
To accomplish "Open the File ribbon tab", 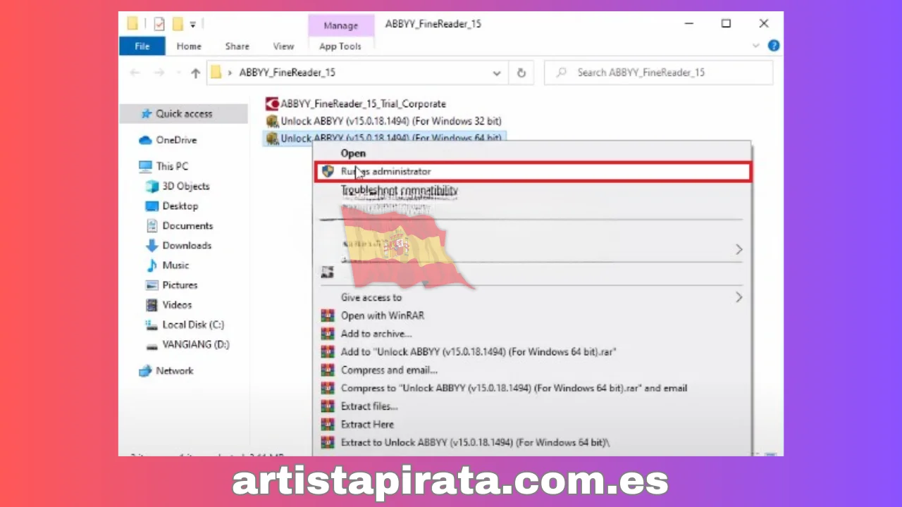I will click(x=142, y=46).
